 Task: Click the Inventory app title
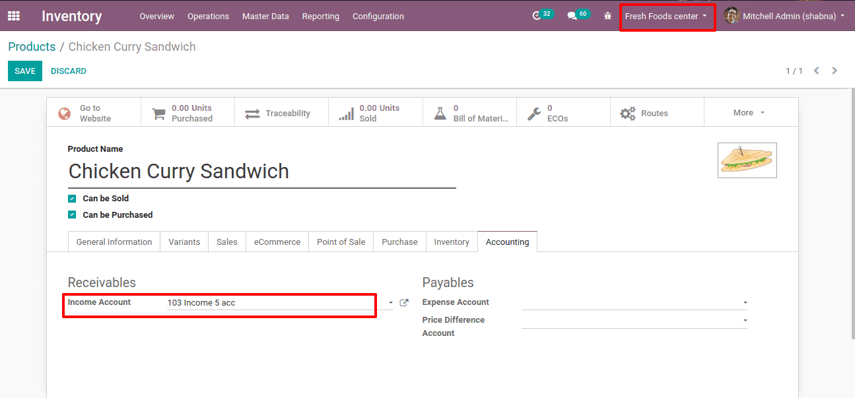pos(72,16)
